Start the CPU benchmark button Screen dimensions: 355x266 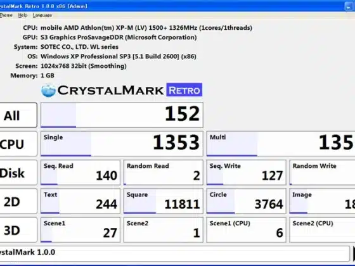pyautogui.click(x=18, y=144)
